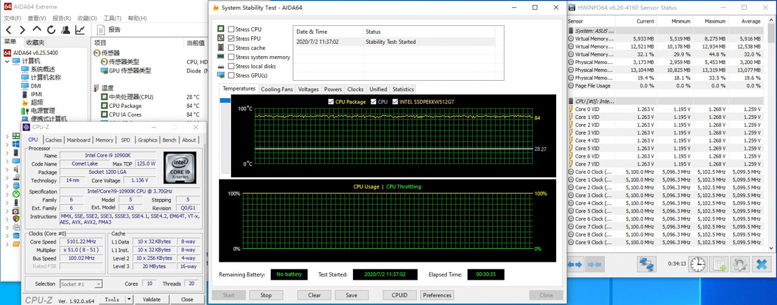Open HWiNFO settings gear icon
The height and width of the screenshot is (305, 777).
point(740,264)
